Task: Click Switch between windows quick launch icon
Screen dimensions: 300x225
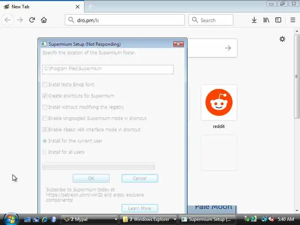Action: 36,219
